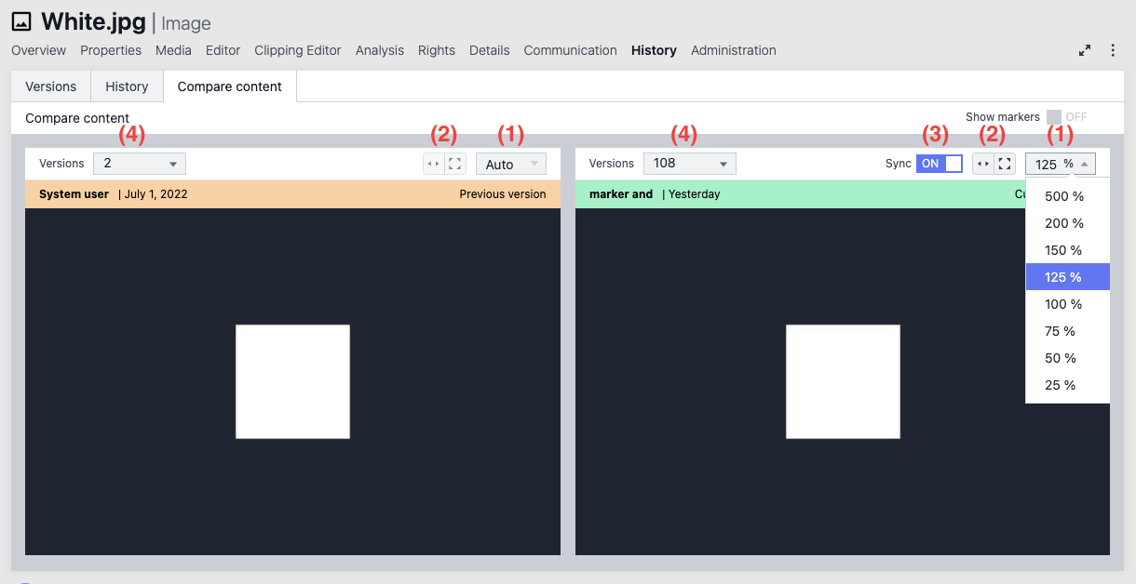1136x584 pixels.
Task: Select the fit-to-width icon in left panel
Action: click(x=431, y=163)
